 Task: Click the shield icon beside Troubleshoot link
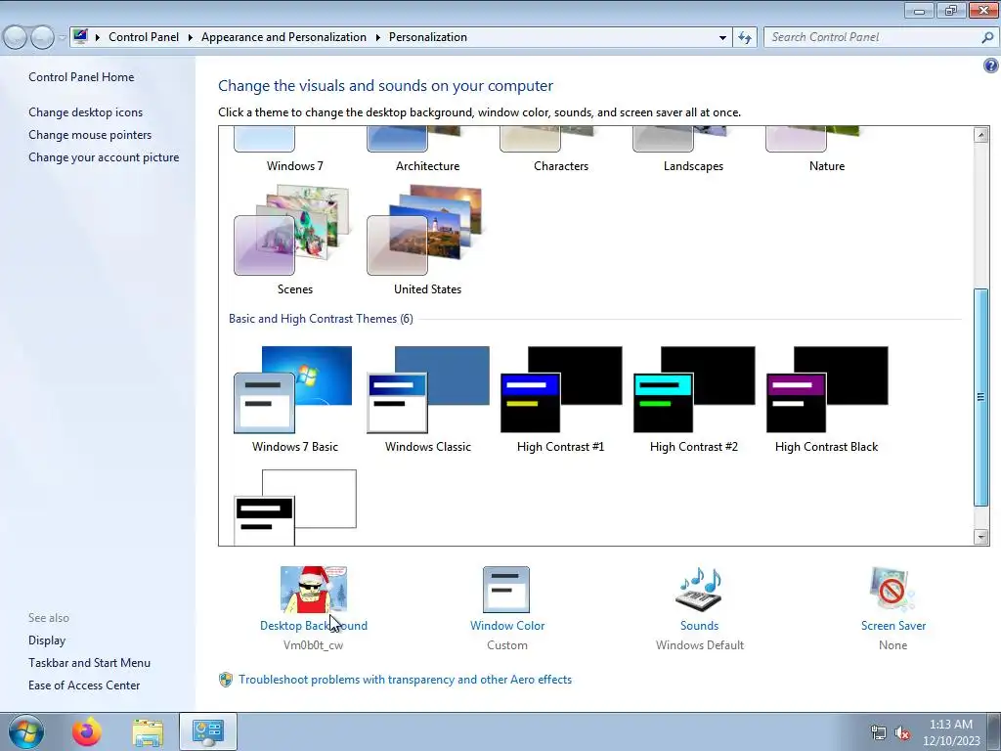click(226, 680)
